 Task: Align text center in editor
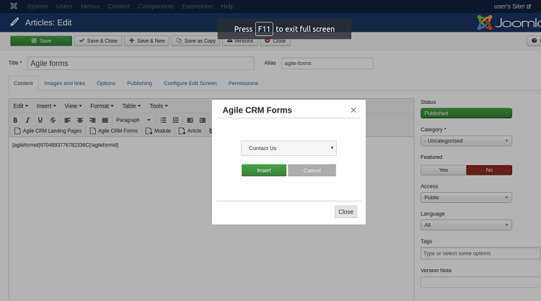coord(79,120)
